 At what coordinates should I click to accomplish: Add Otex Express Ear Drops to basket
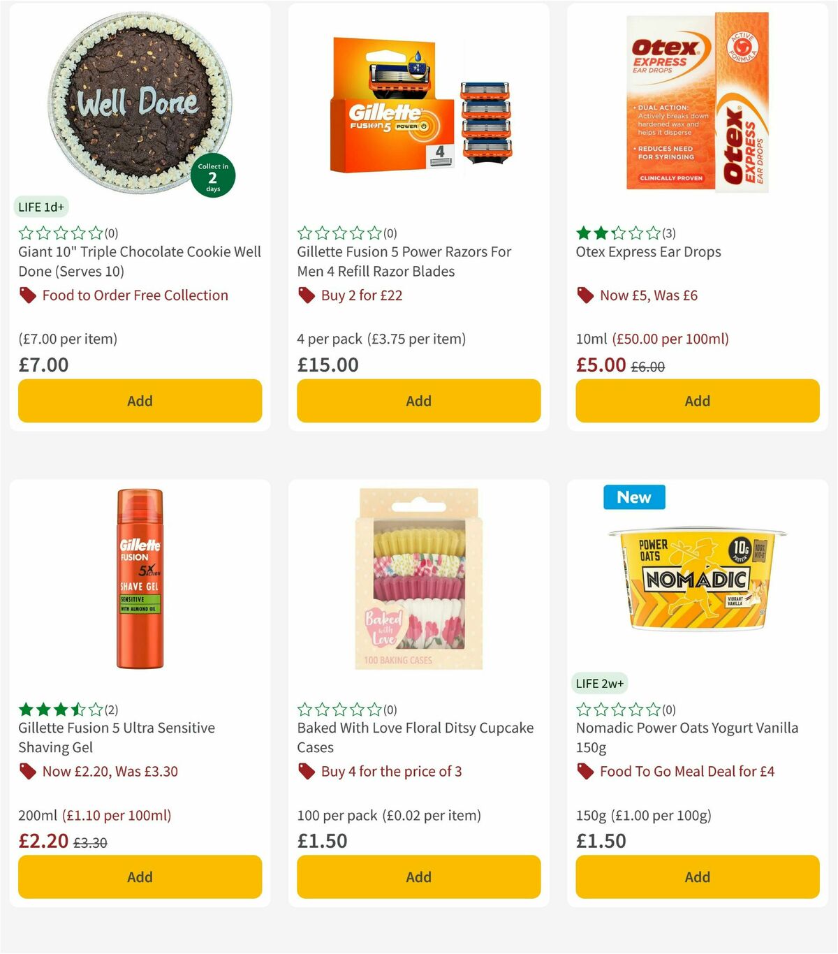[697, 401]
